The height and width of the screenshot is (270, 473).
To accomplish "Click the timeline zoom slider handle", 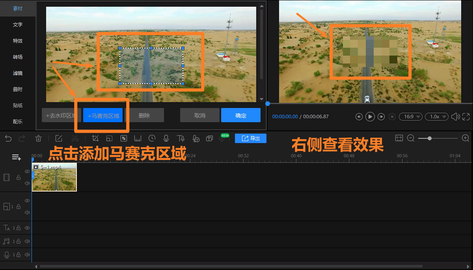I will point(430,138).
